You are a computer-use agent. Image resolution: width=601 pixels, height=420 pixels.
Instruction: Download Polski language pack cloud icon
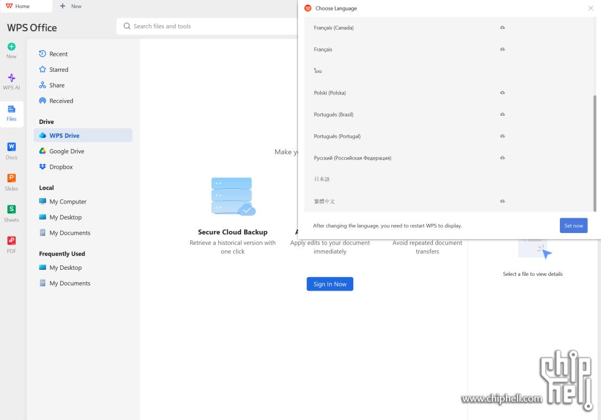coord(502,93)
